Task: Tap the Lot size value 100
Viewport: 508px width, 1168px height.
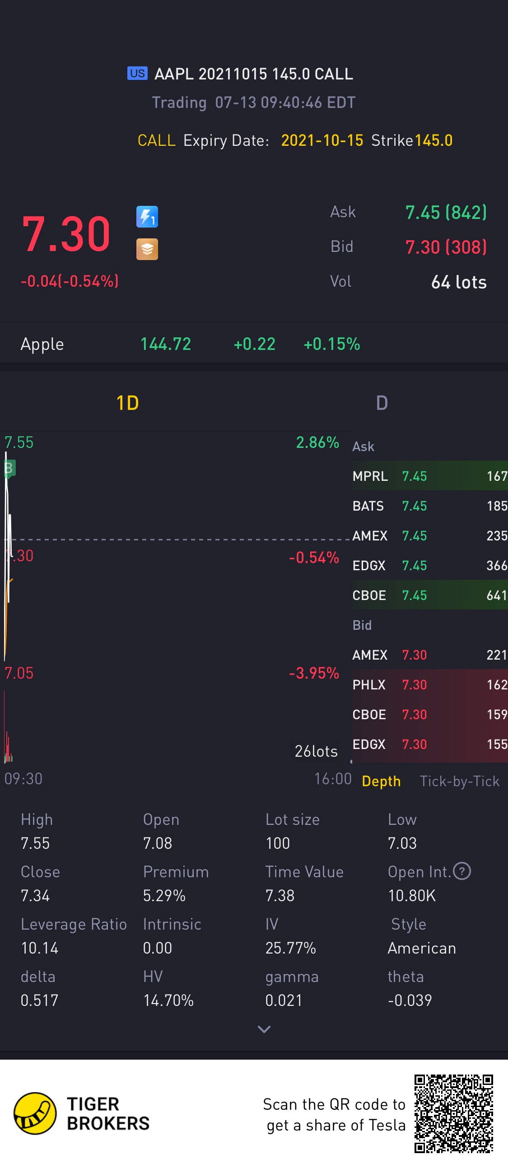Action: pyautogui.click(x=278, y=843)
